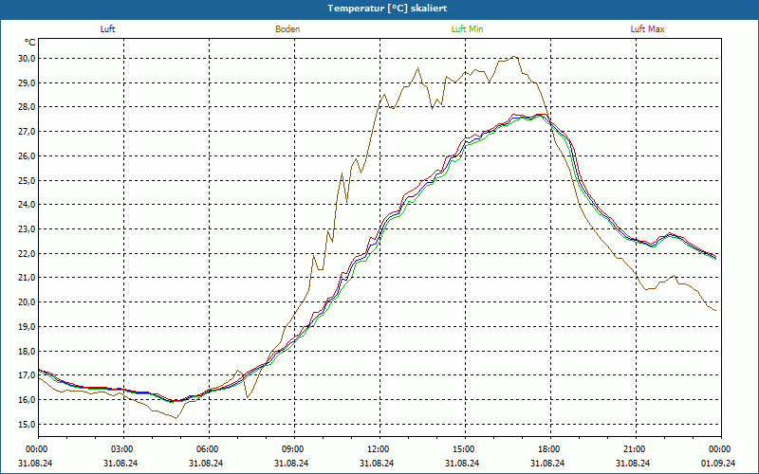Click the 06:00 time label on x-axis
Screen dimensions: 759x474
click(x=206, y=449)
